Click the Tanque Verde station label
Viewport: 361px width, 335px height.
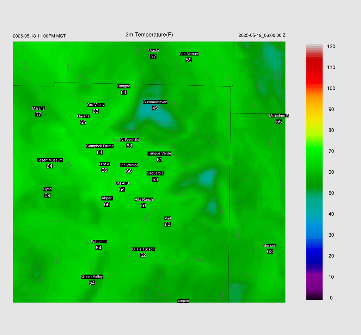(x=159, y=153)
